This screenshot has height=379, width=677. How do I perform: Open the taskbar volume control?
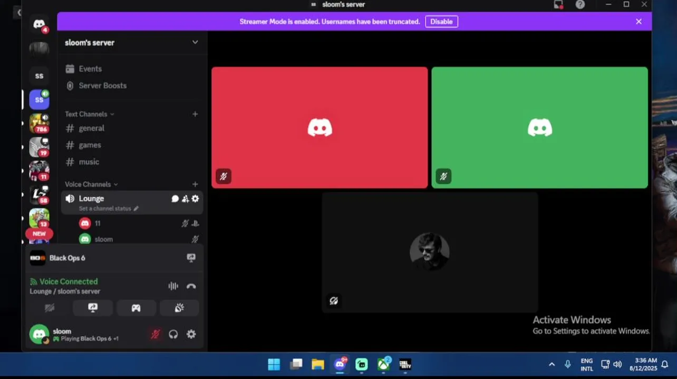pyautogui.click(x=617, y=364)
